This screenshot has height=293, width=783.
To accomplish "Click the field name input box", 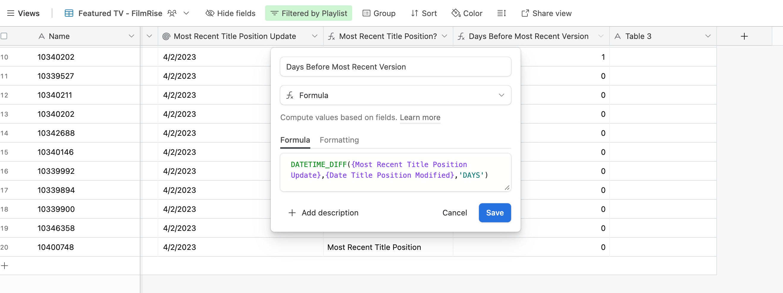I will pyautogui.click(x=395, y=67).
